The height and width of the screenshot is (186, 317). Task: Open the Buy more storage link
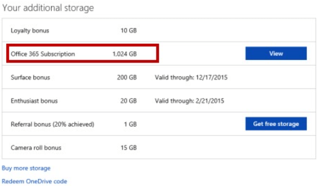coord(26,168)
